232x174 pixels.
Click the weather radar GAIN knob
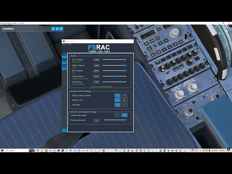coord(189,111)
